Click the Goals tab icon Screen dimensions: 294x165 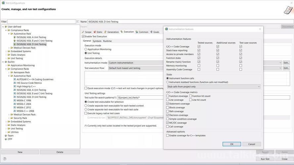[x=151, y=32]
